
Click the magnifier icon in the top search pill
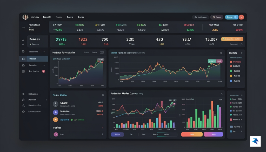coord(196,17)
